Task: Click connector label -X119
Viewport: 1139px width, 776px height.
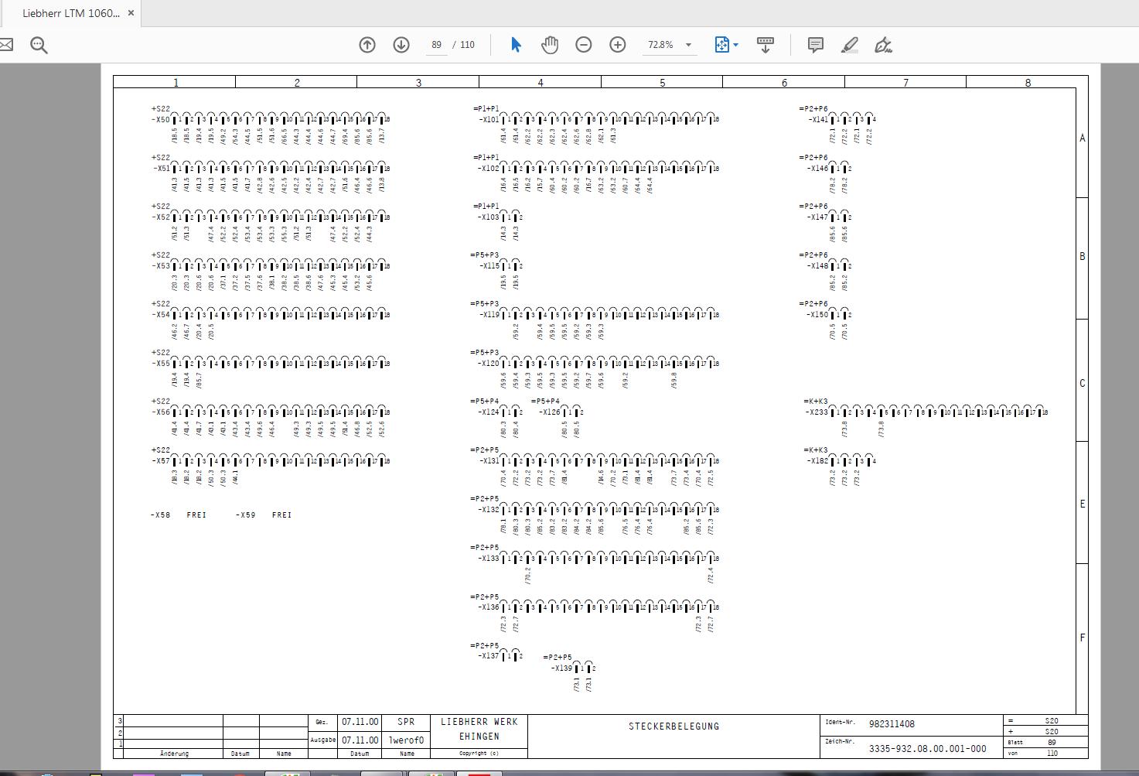Action: point(488,315)
